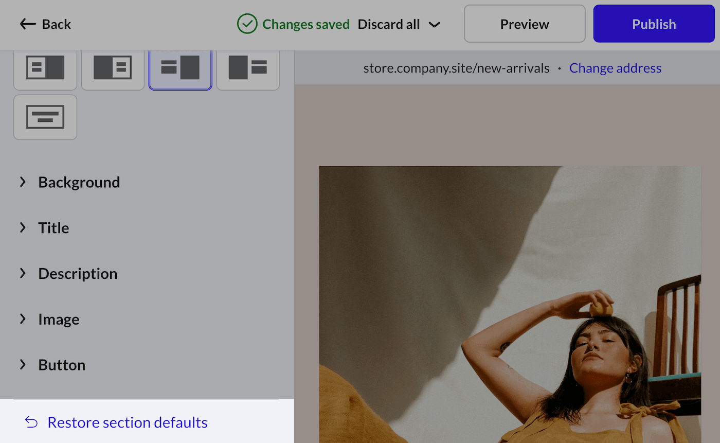The width and height of the screenshot is (720, 443).
Task: Click the Discard all menu item
Action: pos(389,24)
